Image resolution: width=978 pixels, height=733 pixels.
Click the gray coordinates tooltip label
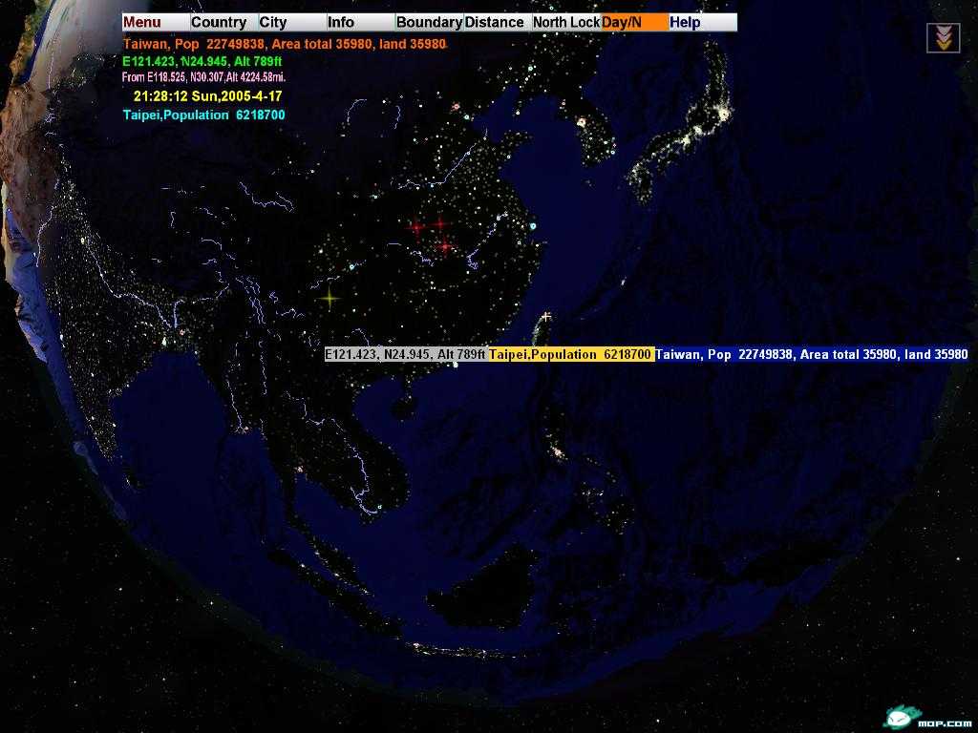pos(405,354)
